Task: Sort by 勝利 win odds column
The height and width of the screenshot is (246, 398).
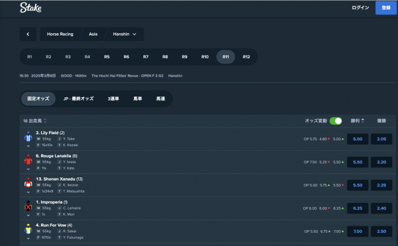Action: point(358,121)
